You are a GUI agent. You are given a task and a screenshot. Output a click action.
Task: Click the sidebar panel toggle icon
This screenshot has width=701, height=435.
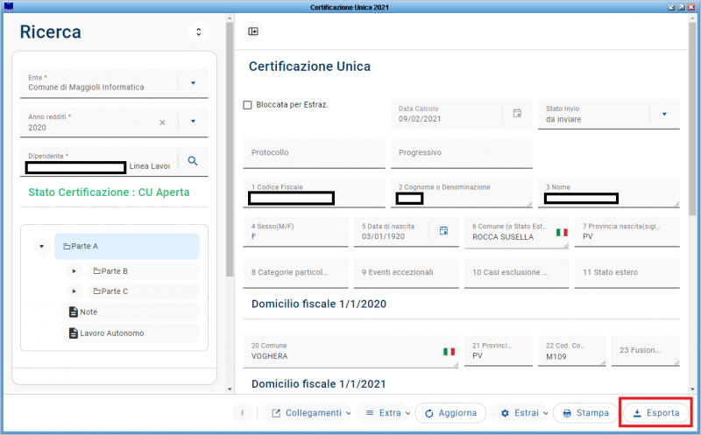(x=253, y=32)
